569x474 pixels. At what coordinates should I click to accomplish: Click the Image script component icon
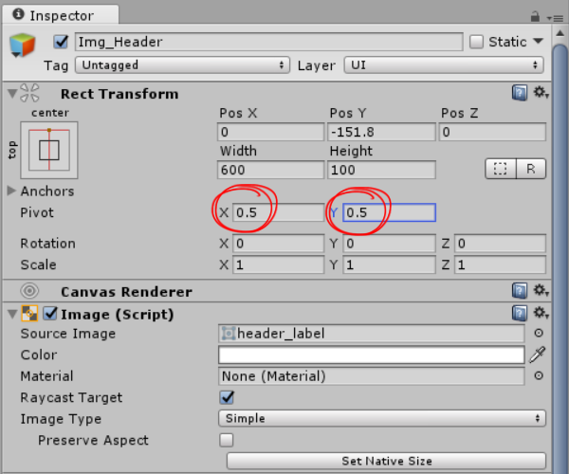tap(29, 314)
